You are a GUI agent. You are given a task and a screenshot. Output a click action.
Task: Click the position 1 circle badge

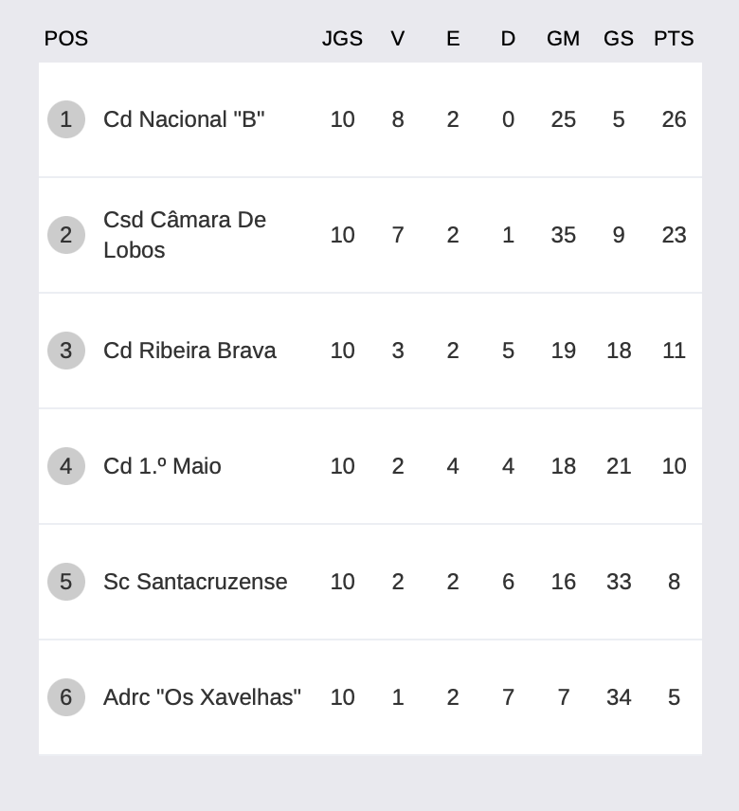pos(65,119)
